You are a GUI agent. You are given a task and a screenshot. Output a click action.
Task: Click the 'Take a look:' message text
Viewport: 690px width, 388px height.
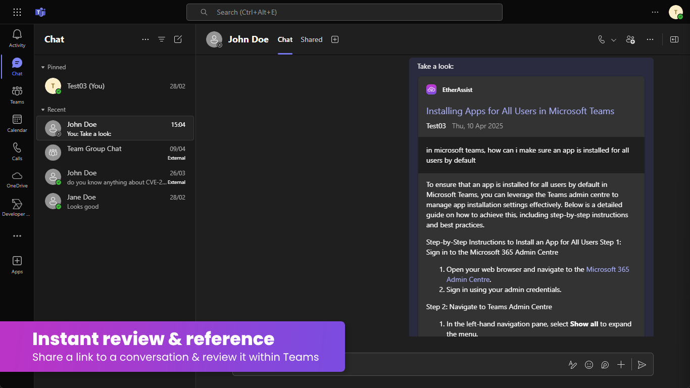435,66
